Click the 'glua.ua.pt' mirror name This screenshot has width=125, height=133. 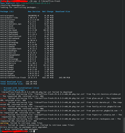(x=98, y=98)
